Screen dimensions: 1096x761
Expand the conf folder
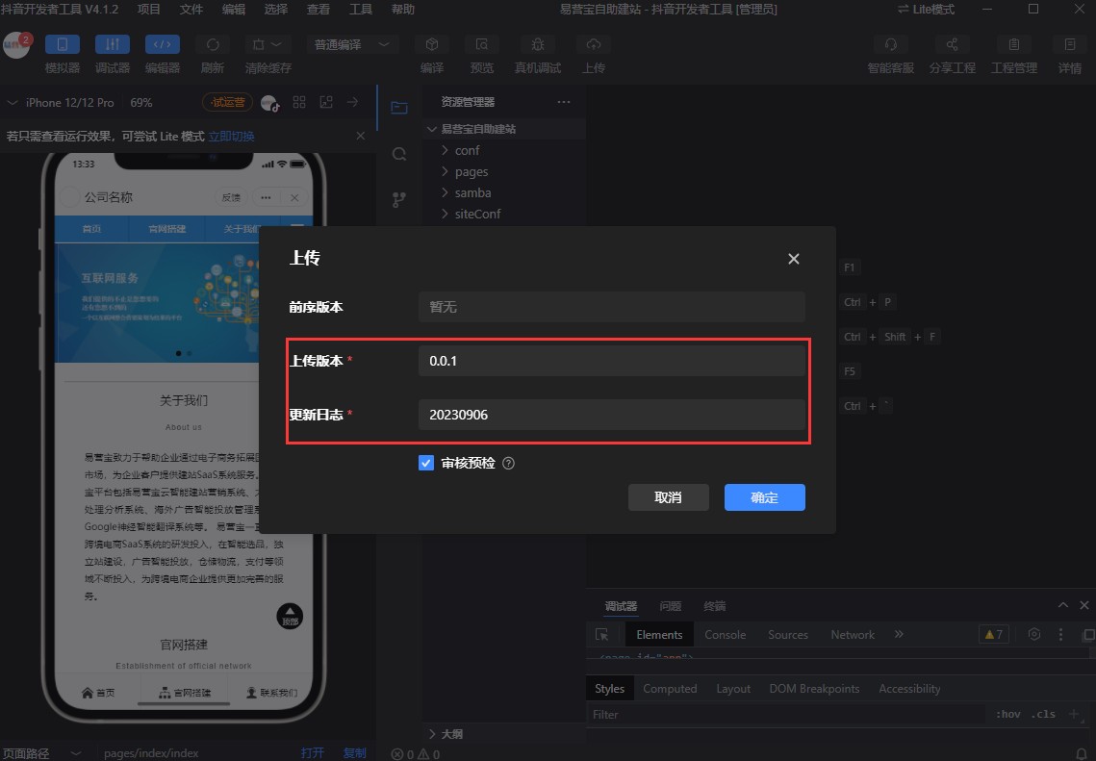(504, 150)
